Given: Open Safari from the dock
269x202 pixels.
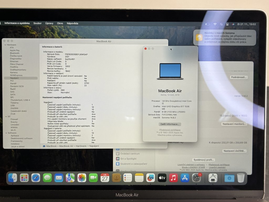Looking at the screenshot, I should (x=36, y=178).
